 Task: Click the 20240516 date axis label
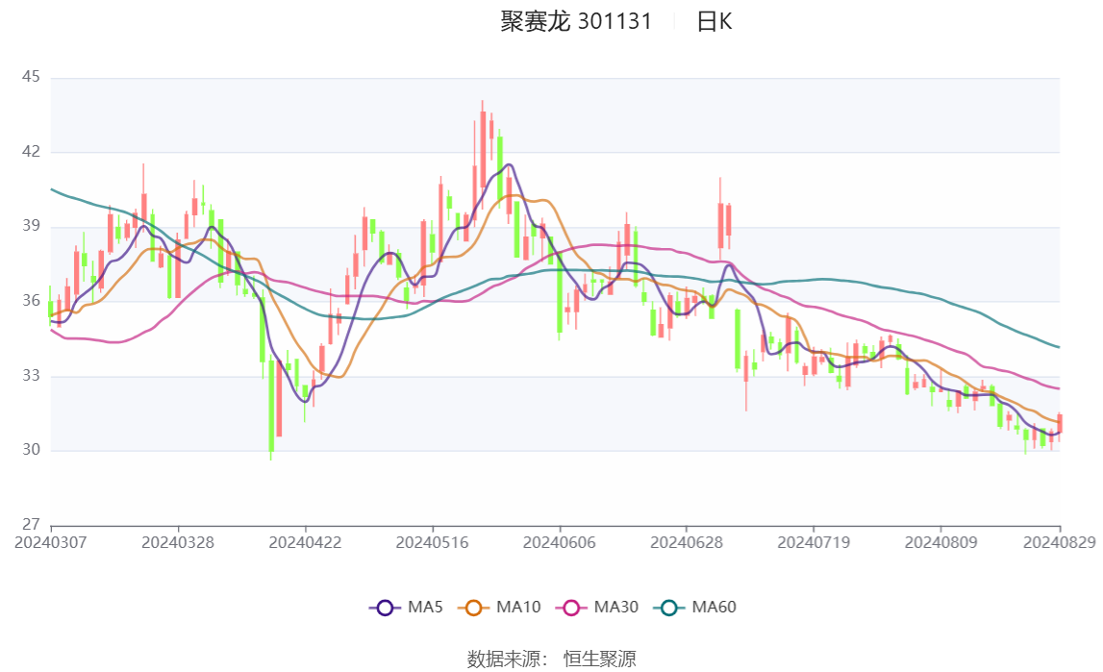[432, 542]
